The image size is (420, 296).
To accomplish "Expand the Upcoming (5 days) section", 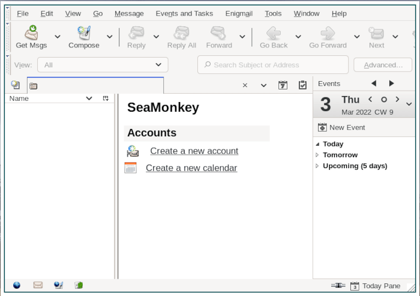I will 317,166.
